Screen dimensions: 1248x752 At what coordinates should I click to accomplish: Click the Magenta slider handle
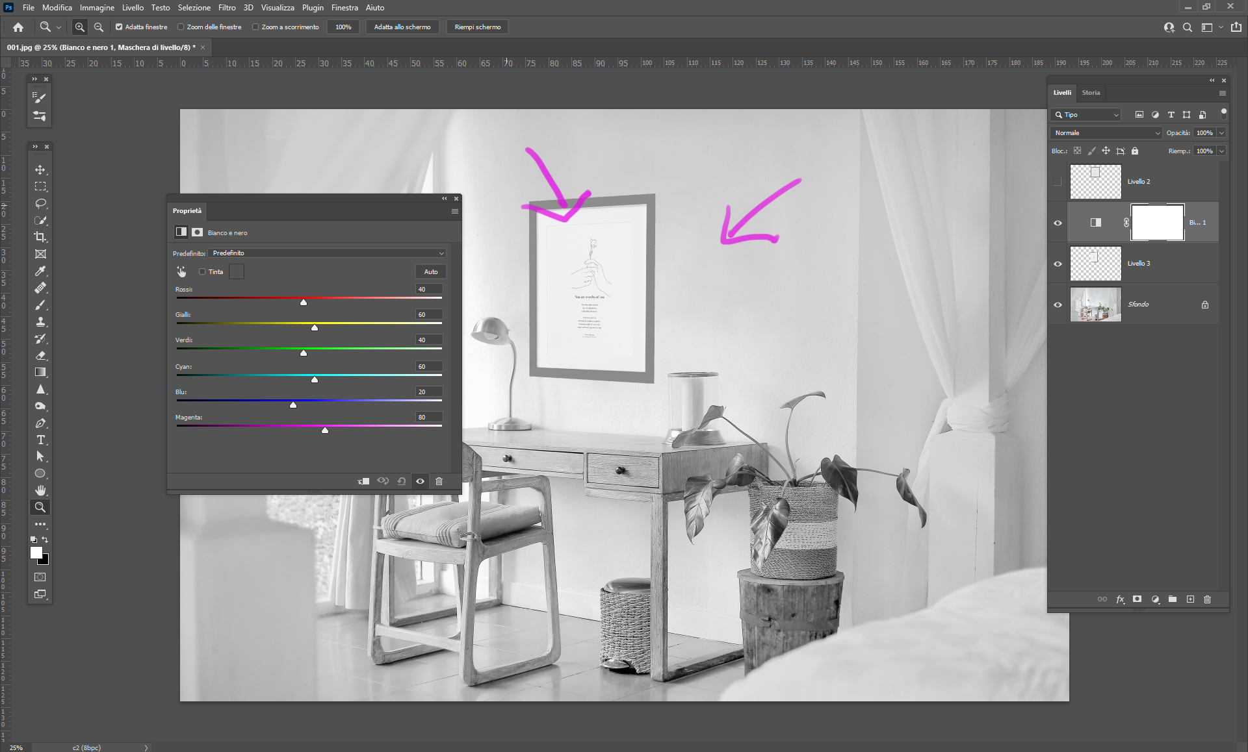[325, 430]
